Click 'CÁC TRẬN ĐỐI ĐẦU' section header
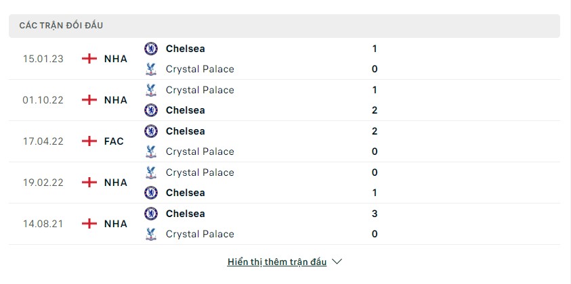571x284 pixels. coord(61,26)
